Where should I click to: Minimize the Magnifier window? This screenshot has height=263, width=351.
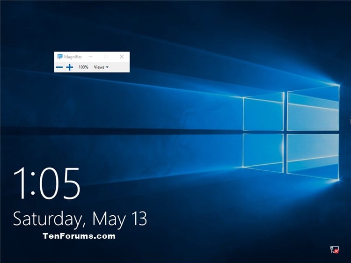pos(90,57)
